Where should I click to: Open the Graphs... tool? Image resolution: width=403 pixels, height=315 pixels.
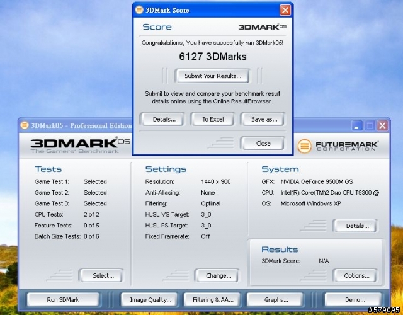click(275, 300)
